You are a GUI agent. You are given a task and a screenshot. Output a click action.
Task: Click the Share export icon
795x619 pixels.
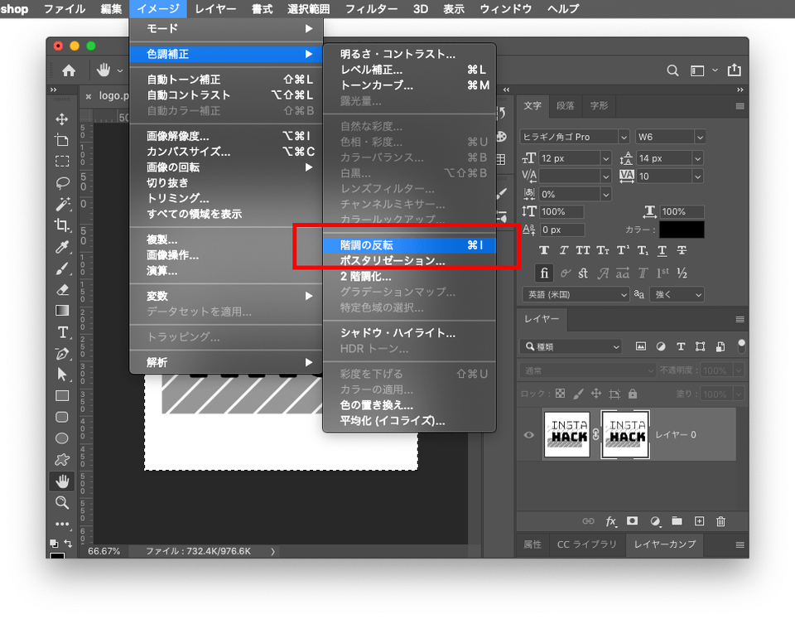(735, 70)
